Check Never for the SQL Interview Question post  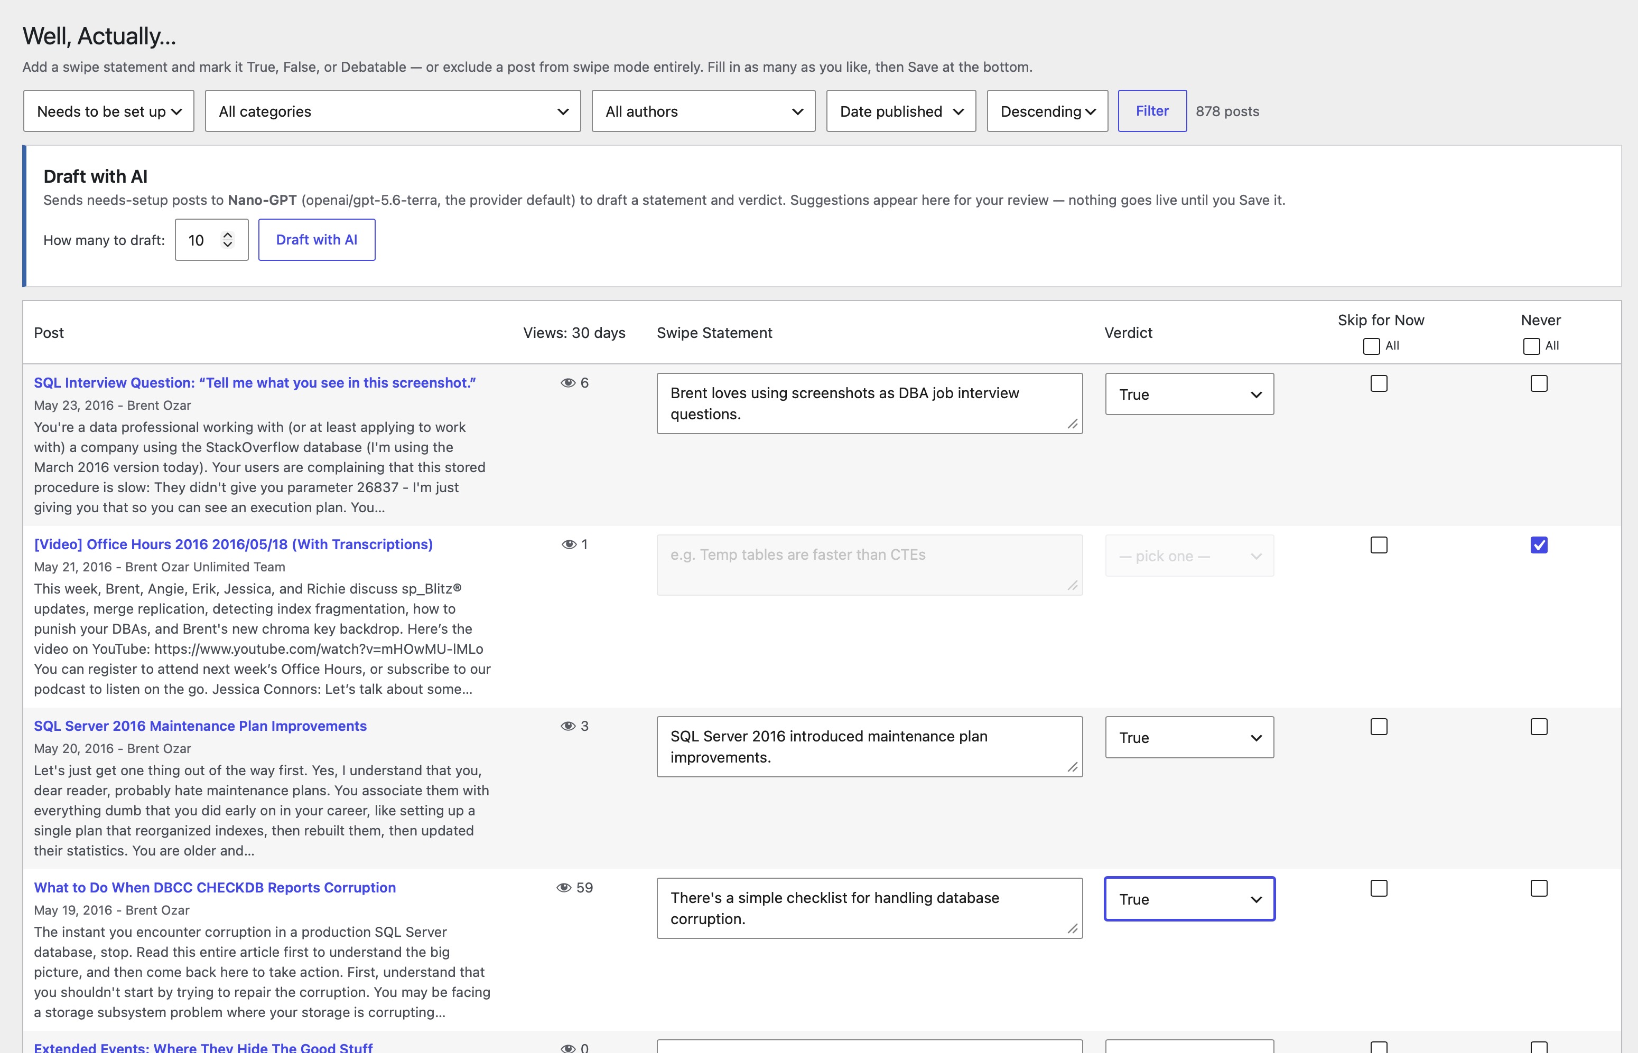(1539, 383)
